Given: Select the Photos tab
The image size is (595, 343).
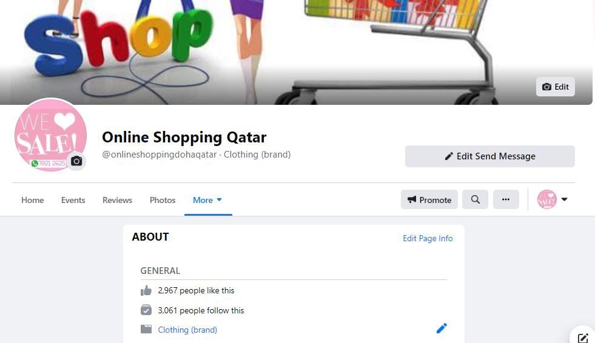Looking at the screenshot, I should pos(163,200).
